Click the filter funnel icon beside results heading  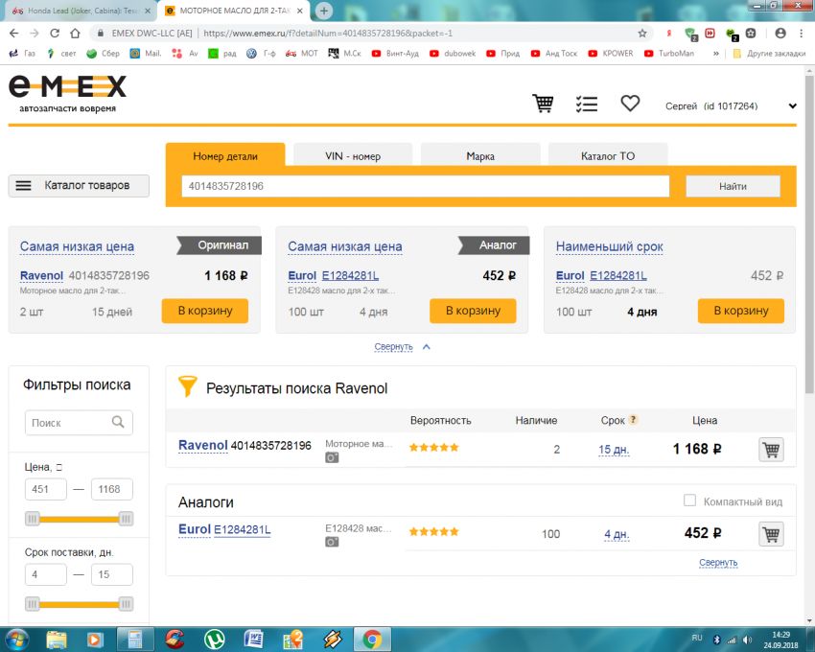coord(187,386)
